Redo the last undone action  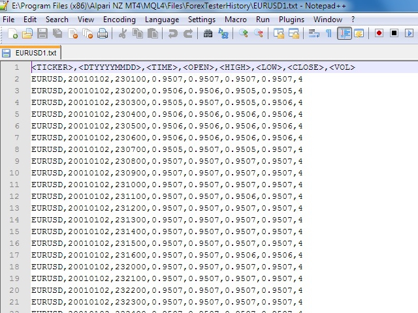(x=188, y=33)
